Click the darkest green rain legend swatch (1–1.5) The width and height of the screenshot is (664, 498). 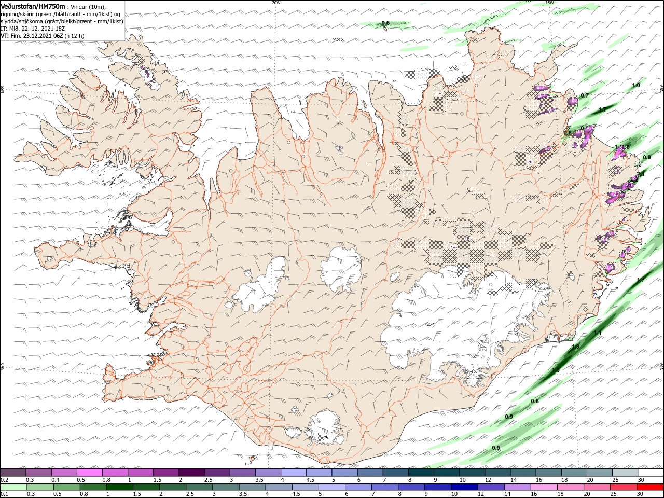tap(120, 487)
